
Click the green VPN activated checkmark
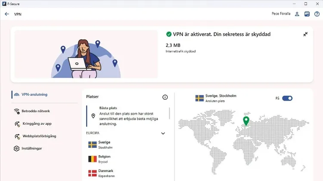[168, 34]
